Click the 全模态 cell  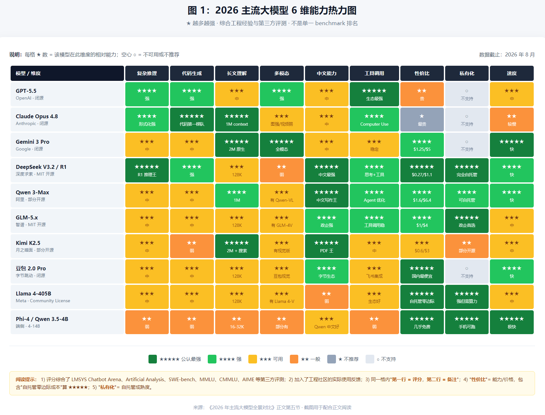(x=282, y=145)
